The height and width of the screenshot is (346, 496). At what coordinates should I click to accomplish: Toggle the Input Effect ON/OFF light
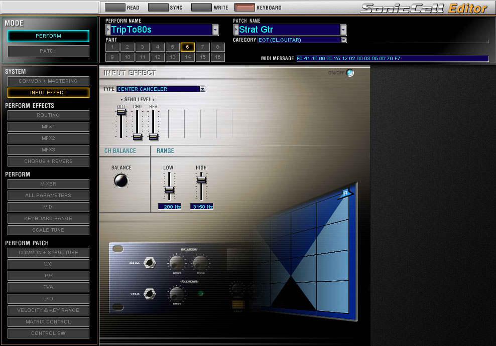point(350,73)
